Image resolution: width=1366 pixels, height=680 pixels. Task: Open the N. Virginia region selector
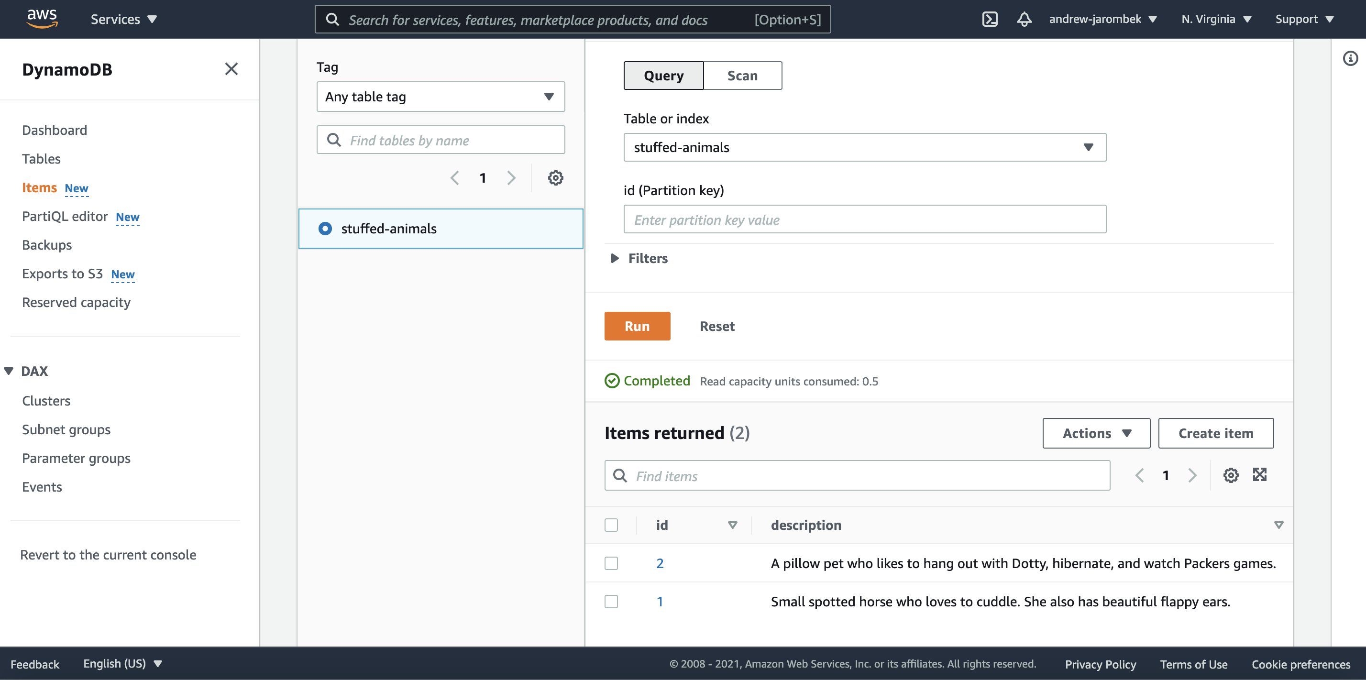tap(1216, 19)
